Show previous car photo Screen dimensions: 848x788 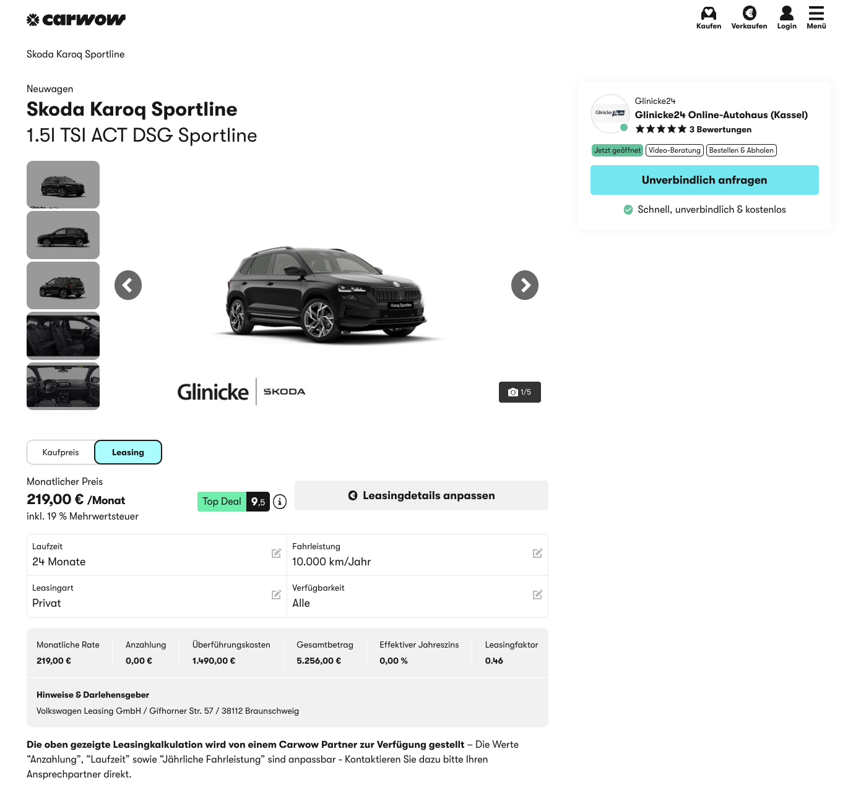(128, 285)
